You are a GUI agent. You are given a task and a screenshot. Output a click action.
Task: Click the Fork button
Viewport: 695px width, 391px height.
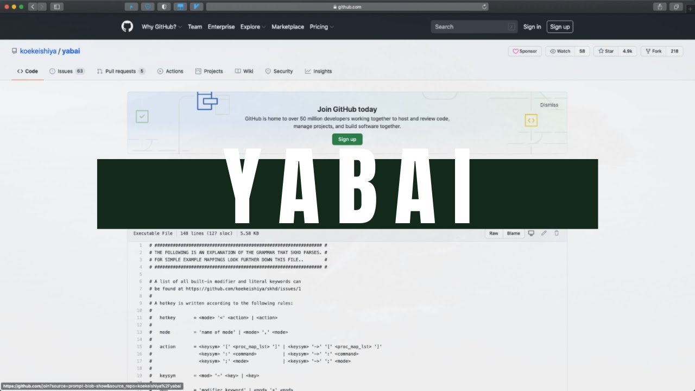[654, 51]
